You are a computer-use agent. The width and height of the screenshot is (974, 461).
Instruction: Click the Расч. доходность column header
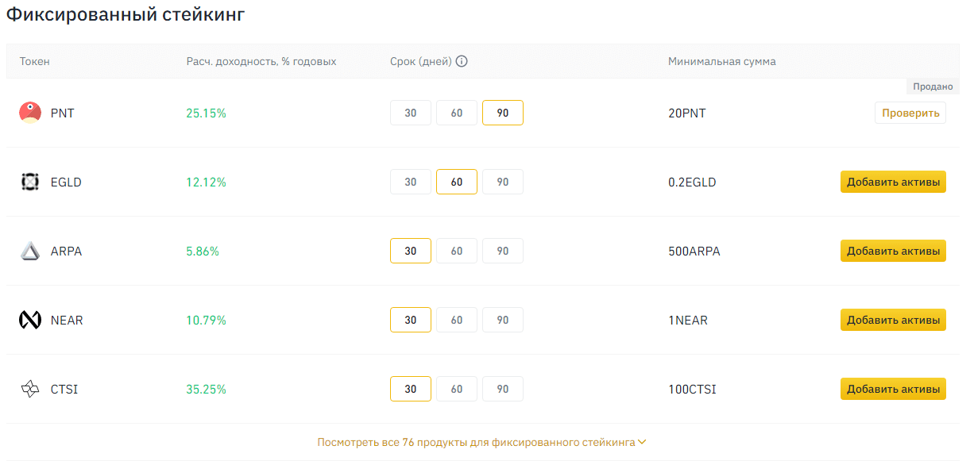tap(261, 61)
